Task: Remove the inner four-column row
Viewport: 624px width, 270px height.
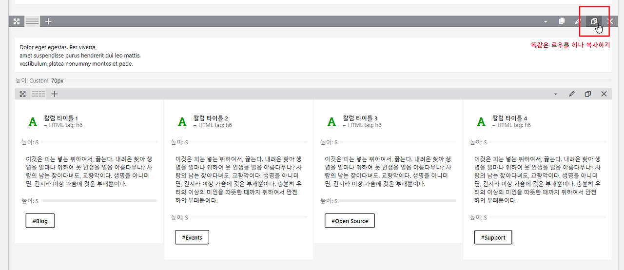Action: tap(604, 94)
